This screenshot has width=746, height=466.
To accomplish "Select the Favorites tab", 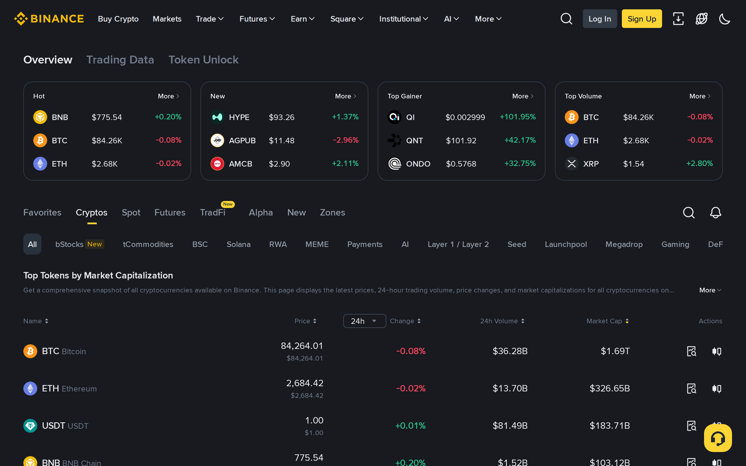I will tap(42, 212).
